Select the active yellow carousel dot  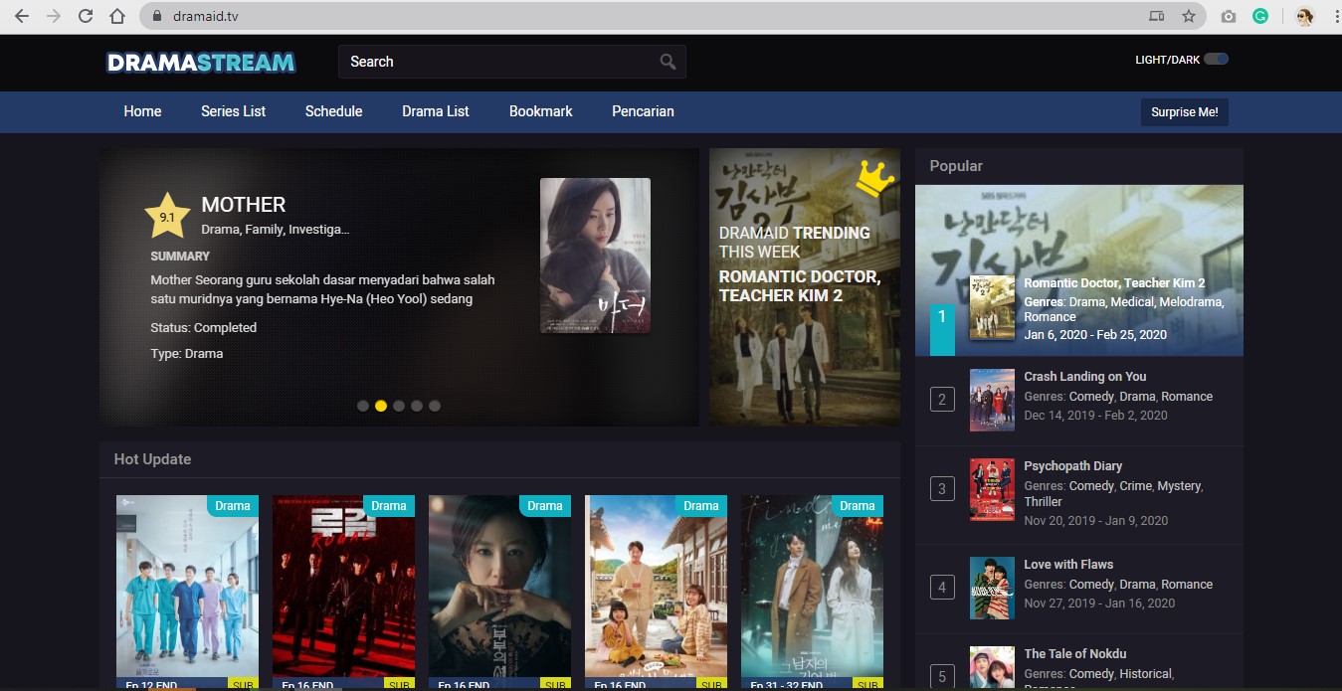point(381,406)
